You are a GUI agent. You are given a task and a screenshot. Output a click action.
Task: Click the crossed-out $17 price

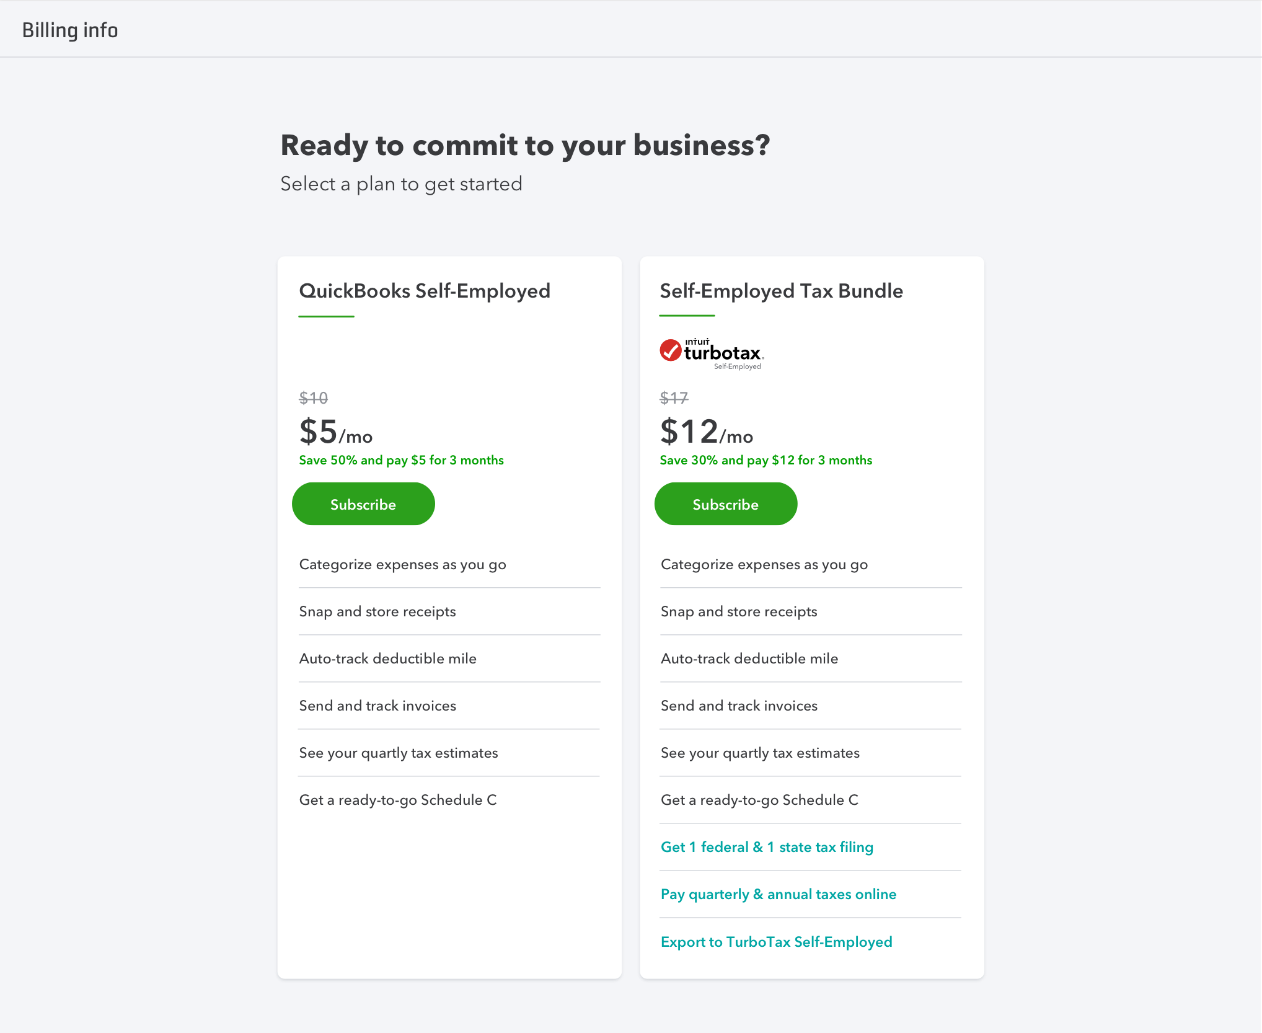click(x=674, y=398)
